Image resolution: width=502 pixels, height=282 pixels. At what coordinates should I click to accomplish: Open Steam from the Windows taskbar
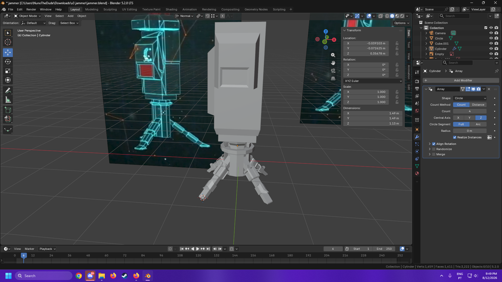125,276
